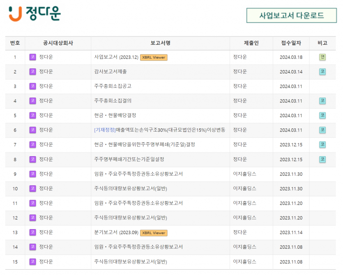This screenshot has height=275, width=343.
Task: Open 임원ㆍ주요주주 report dated 2023.11.20
Action: click(138, 203)
